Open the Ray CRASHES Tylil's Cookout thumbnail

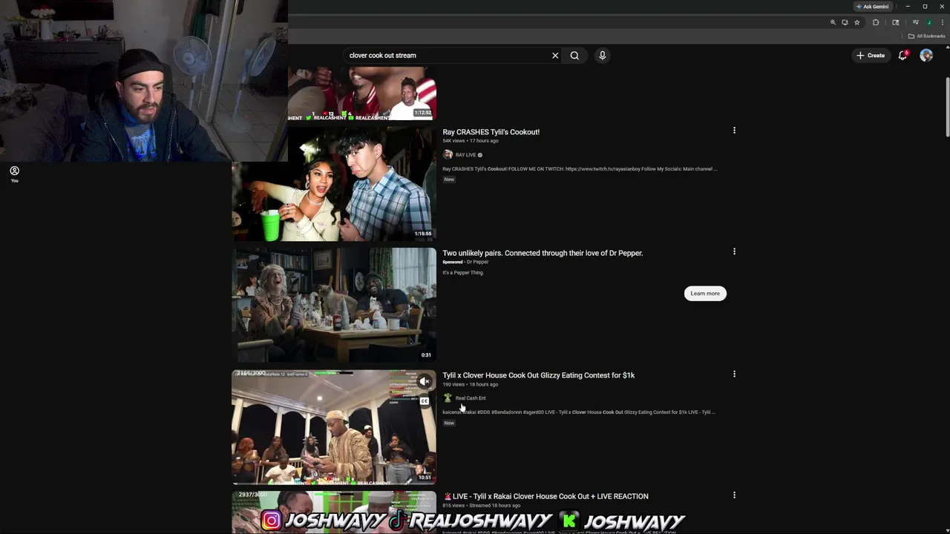(334, 184)
